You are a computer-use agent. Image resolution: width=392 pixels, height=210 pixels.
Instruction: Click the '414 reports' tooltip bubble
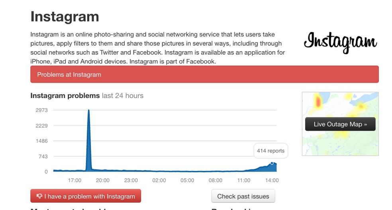click(270, 151)
